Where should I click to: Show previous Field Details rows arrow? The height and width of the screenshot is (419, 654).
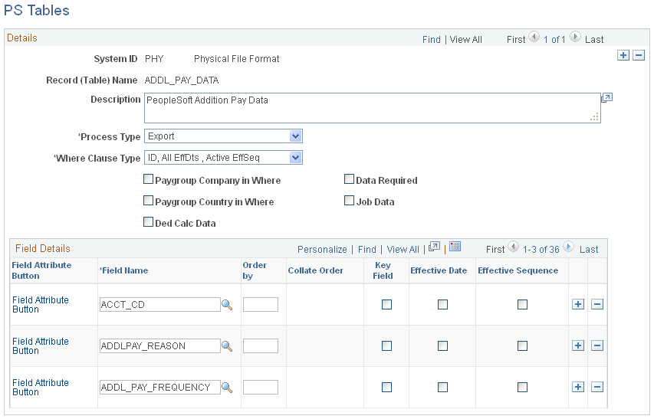[514, 247]
